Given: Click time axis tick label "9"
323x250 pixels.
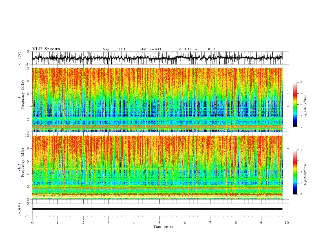Looking at the screenshot, I should [x=261, y=223].
